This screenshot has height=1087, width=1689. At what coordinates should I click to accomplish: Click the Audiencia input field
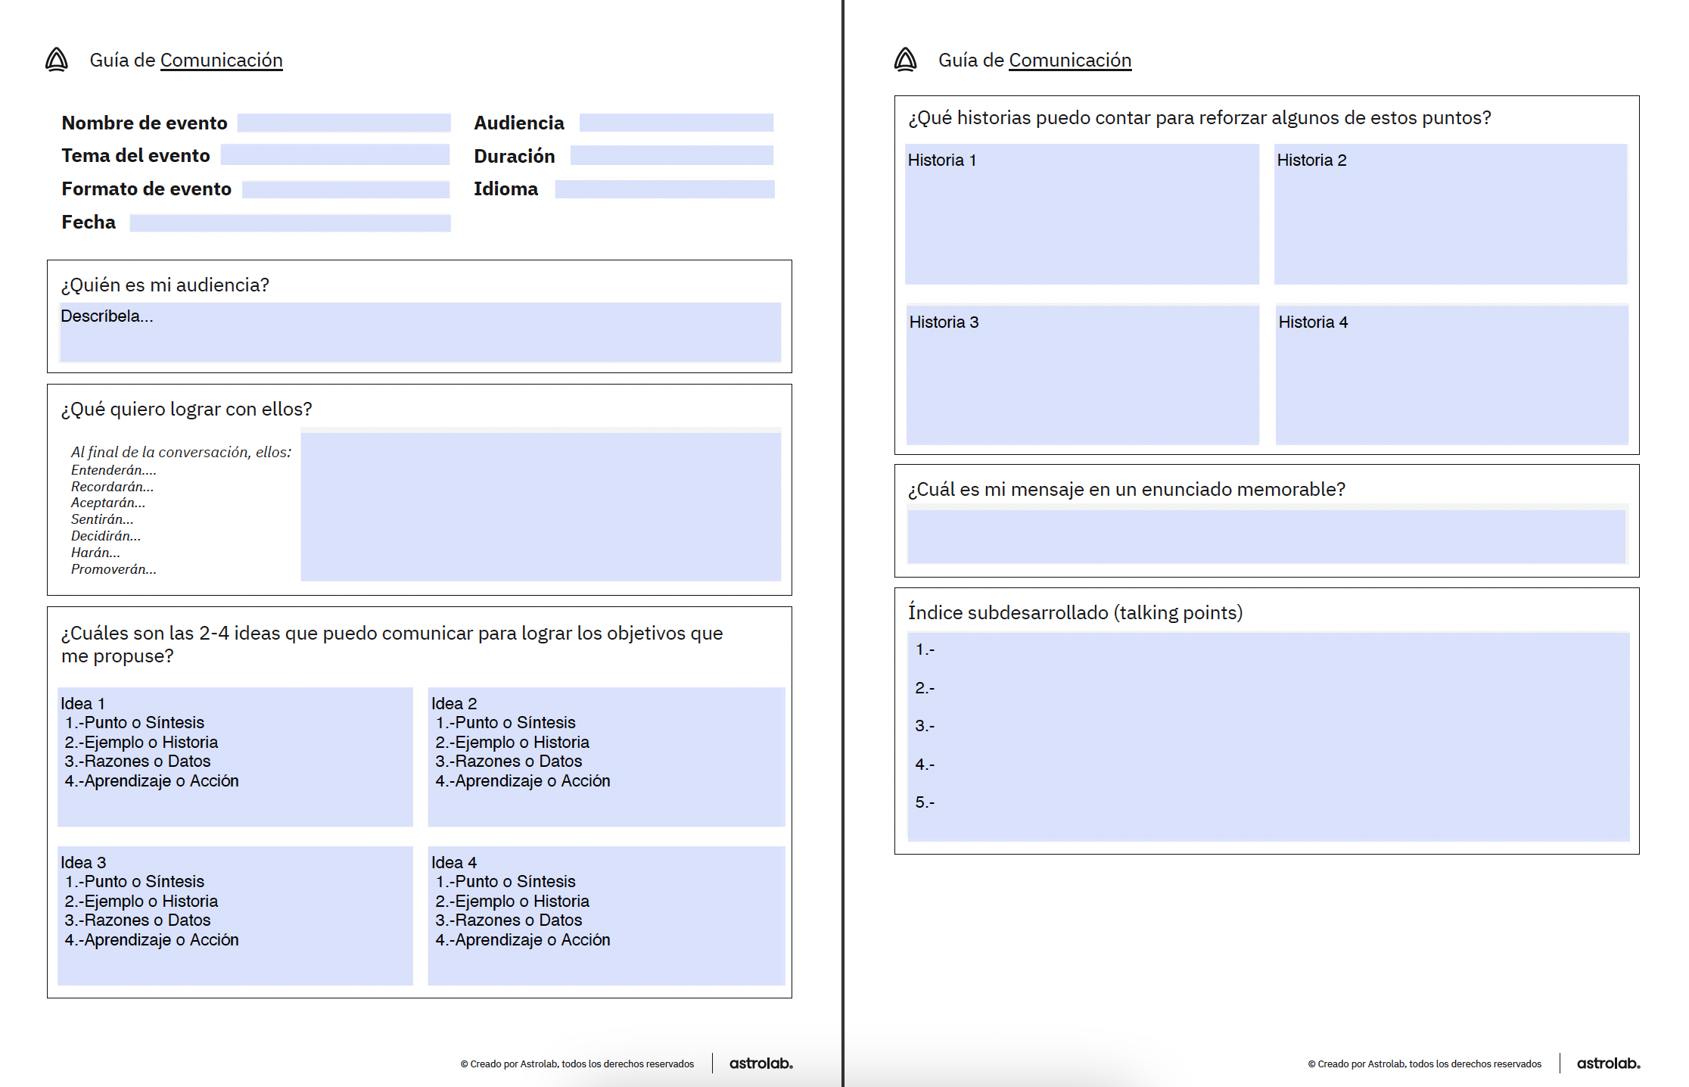point(676,123)
